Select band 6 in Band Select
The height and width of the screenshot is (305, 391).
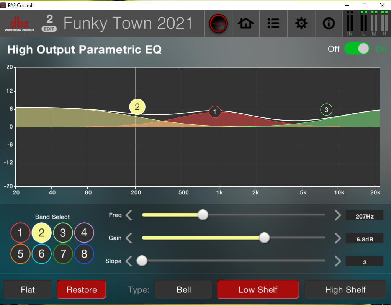pos(41,253)
